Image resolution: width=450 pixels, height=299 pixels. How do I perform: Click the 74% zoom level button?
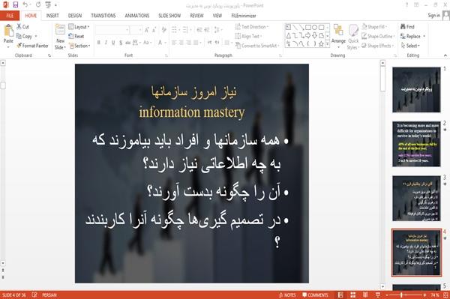[434, 295]
